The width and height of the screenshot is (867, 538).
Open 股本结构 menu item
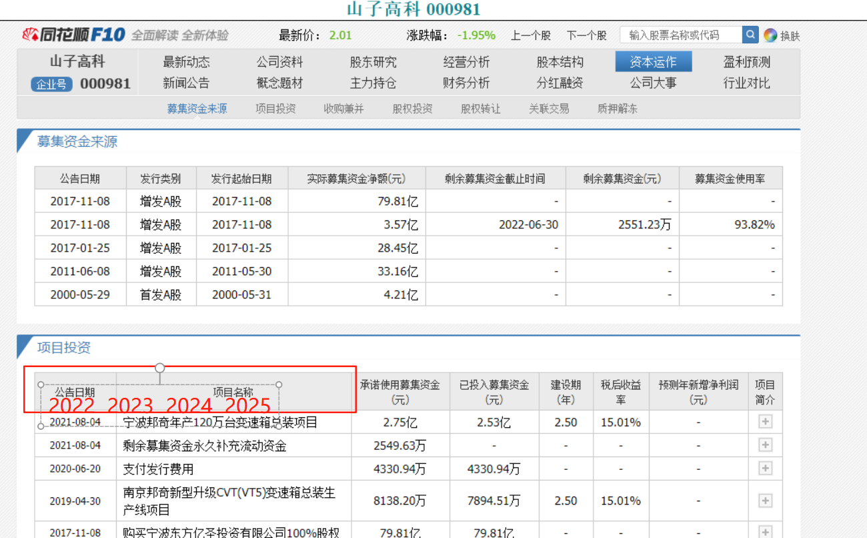[x=560, y=62]
